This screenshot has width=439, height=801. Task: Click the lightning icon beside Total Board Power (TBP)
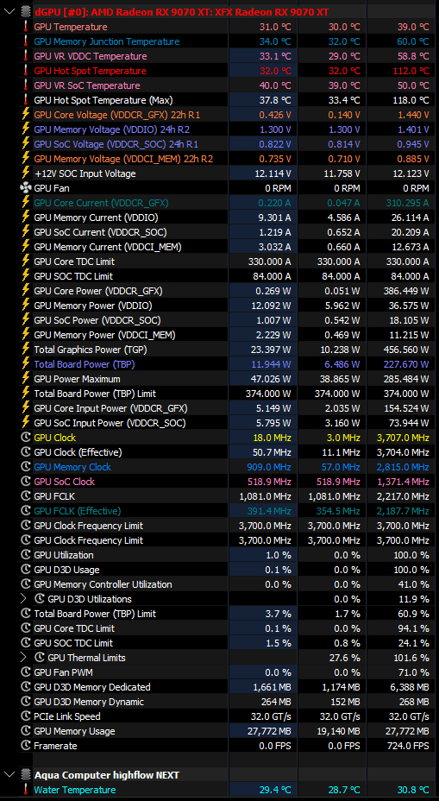(26, 364)
